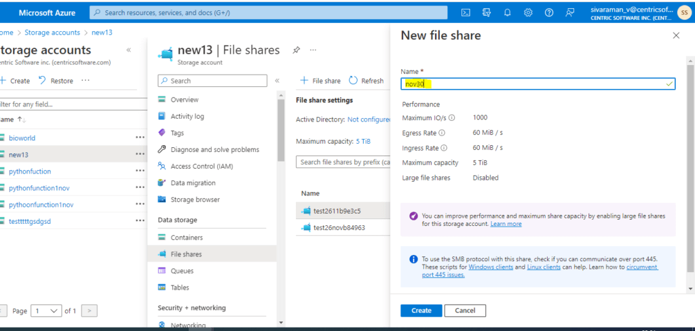695x331 pixels.
Task: Go to next page arrow
Action: click(90, 311)
